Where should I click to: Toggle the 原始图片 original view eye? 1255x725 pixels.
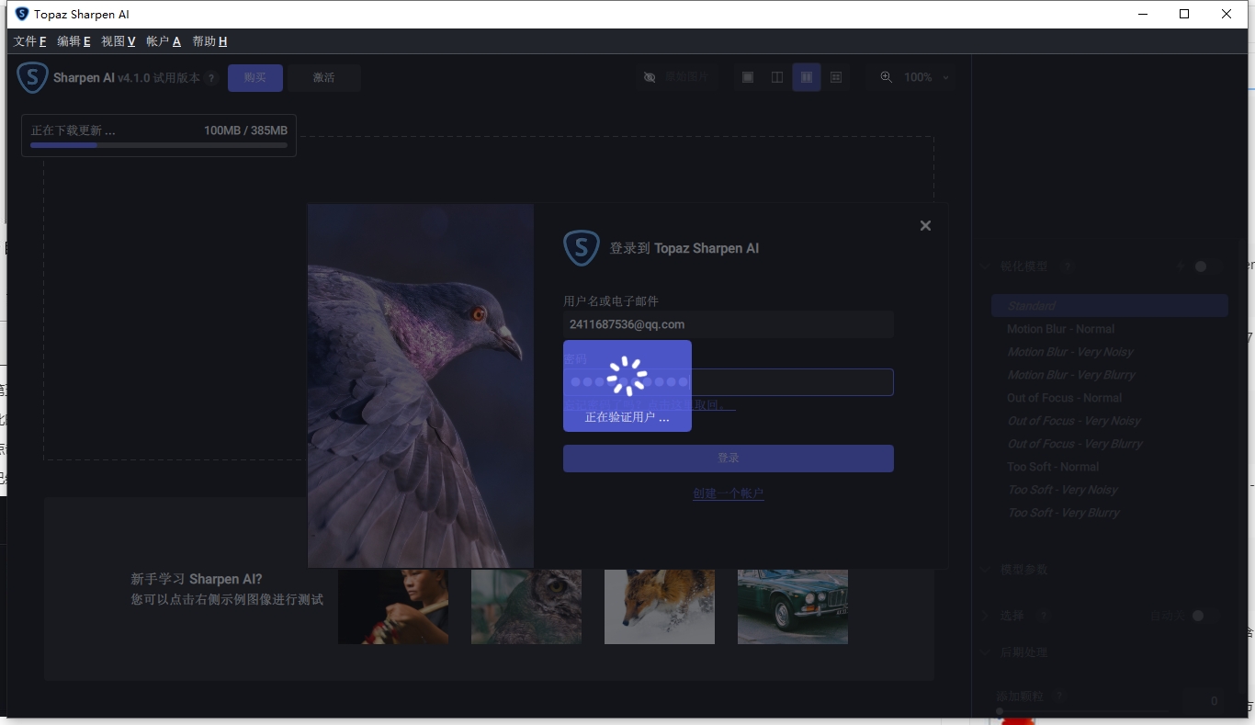pos(650,77)
